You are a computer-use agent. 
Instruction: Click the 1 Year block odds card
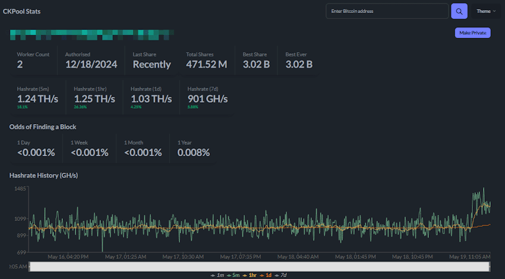[x=192, y=149]
